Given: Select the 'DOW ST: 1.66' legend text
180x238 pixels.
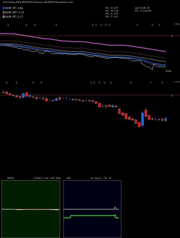Looking at the screenshot, I should tap(14, 8).
